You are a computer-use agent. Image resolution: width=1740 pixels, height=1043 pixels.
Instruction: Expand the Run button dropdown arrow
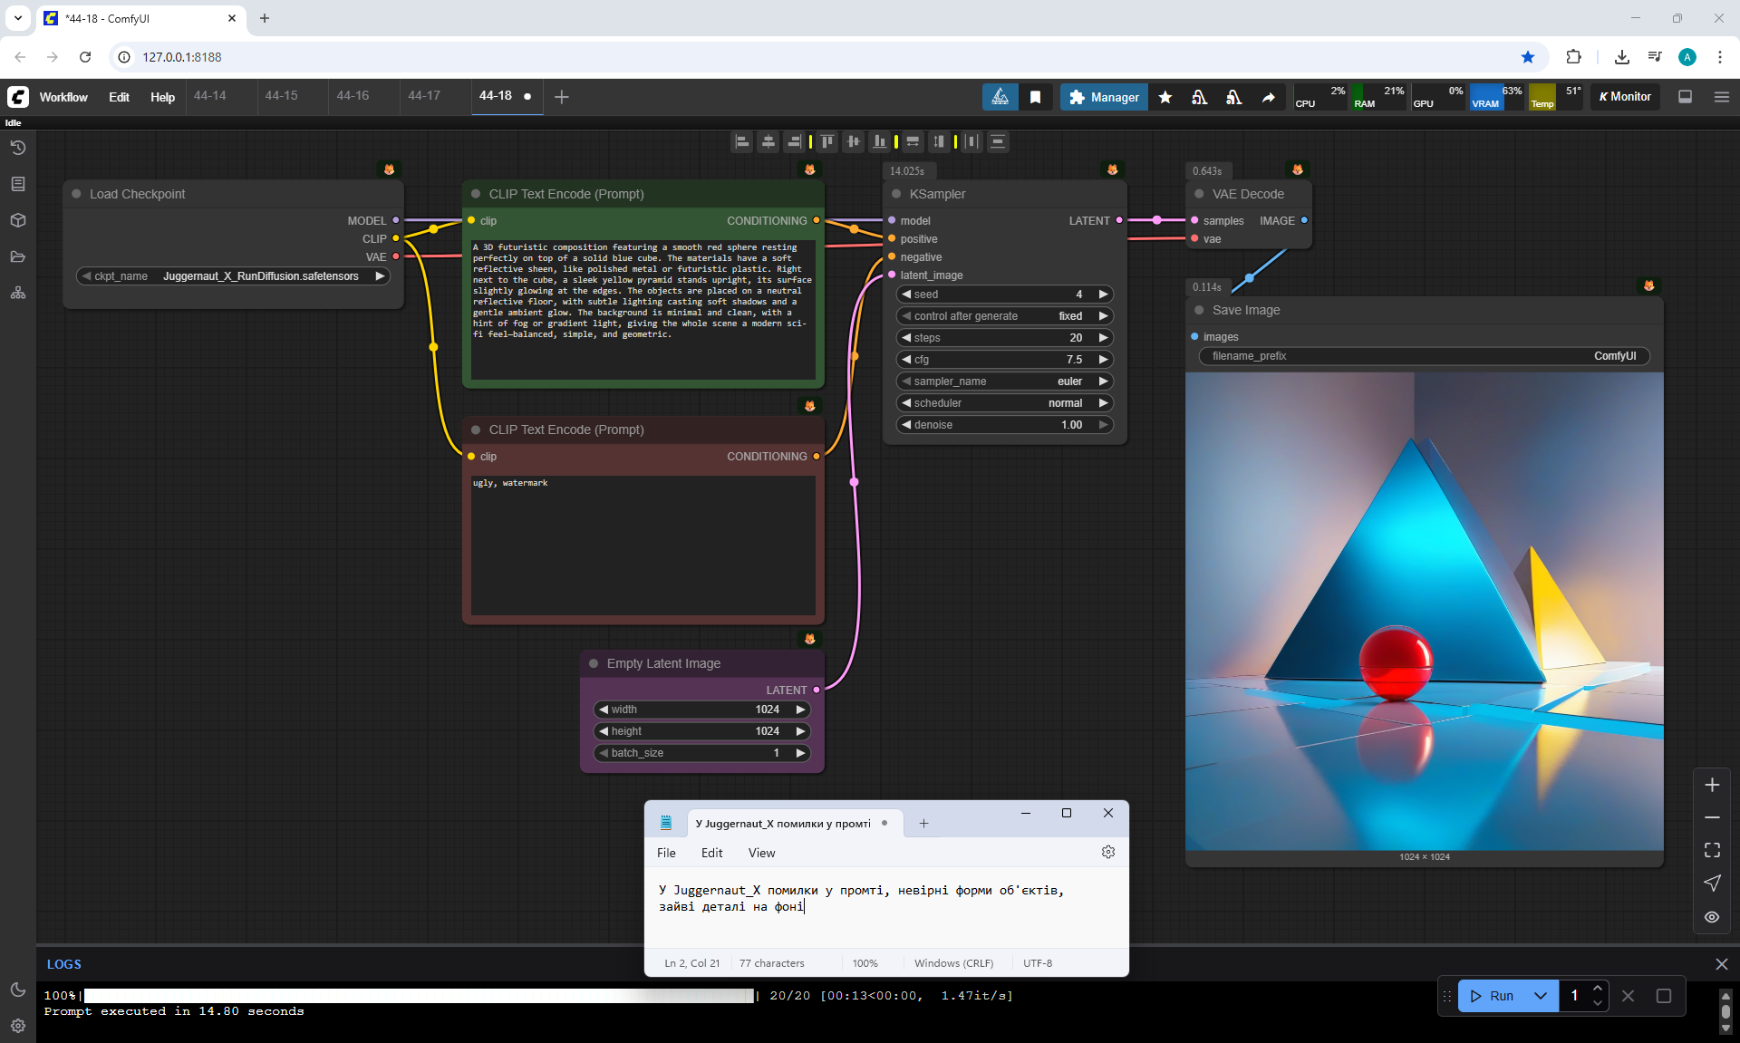coord(1540,996)
